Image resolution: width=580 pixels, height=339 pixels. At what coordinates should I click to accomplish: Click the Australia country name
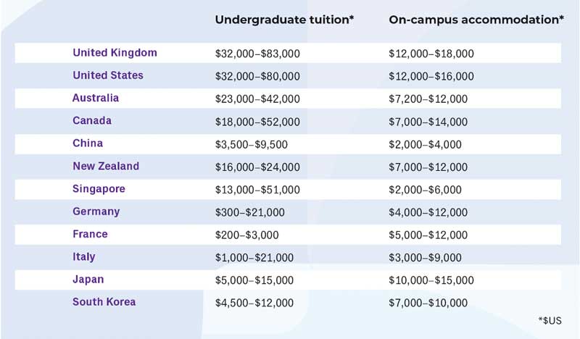coord(96,98)
